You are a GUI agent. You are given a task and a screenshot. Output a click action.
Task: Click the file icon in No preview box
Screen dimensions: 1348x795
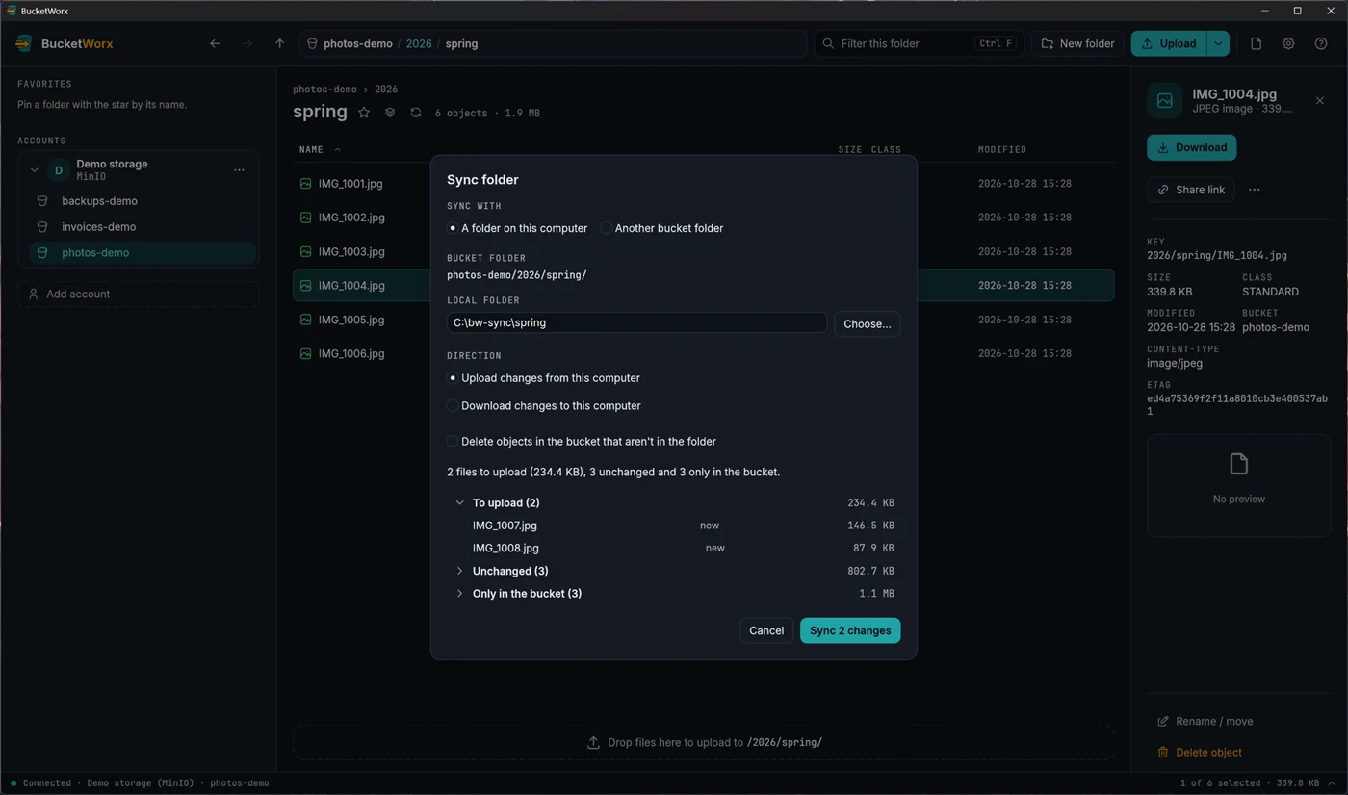[x=1239, y=464]
